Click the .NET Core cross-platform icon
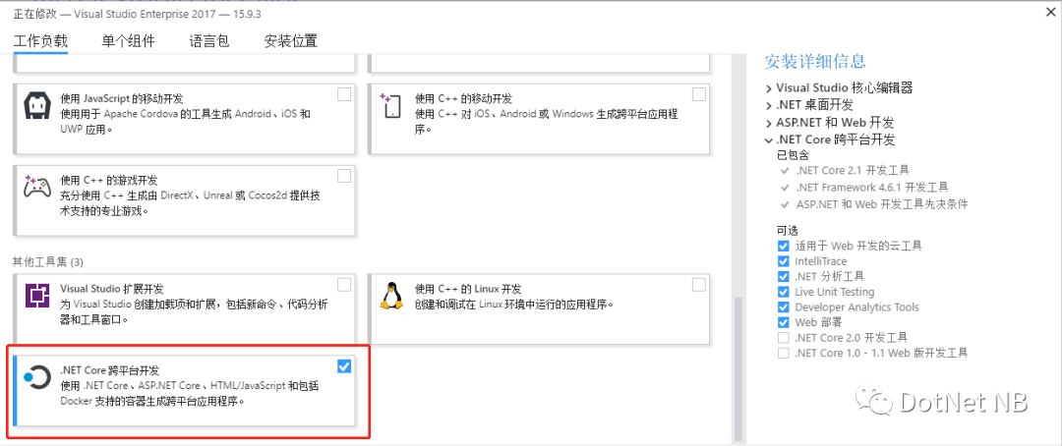Image resolution: width=1062 pixels, height=446 pixels. [36, 377]
